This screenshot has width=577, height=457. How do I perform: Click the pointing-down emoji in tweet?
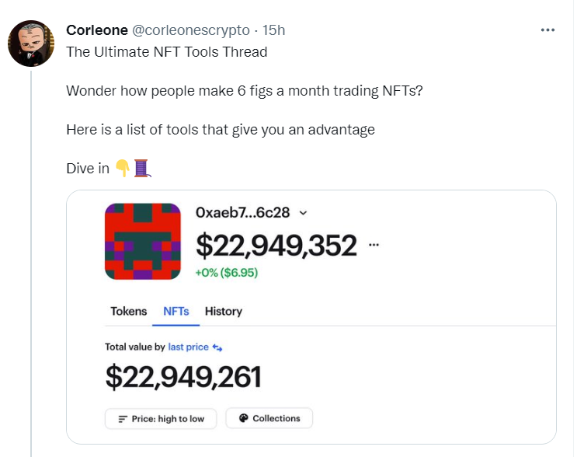[x=123, y=168]
